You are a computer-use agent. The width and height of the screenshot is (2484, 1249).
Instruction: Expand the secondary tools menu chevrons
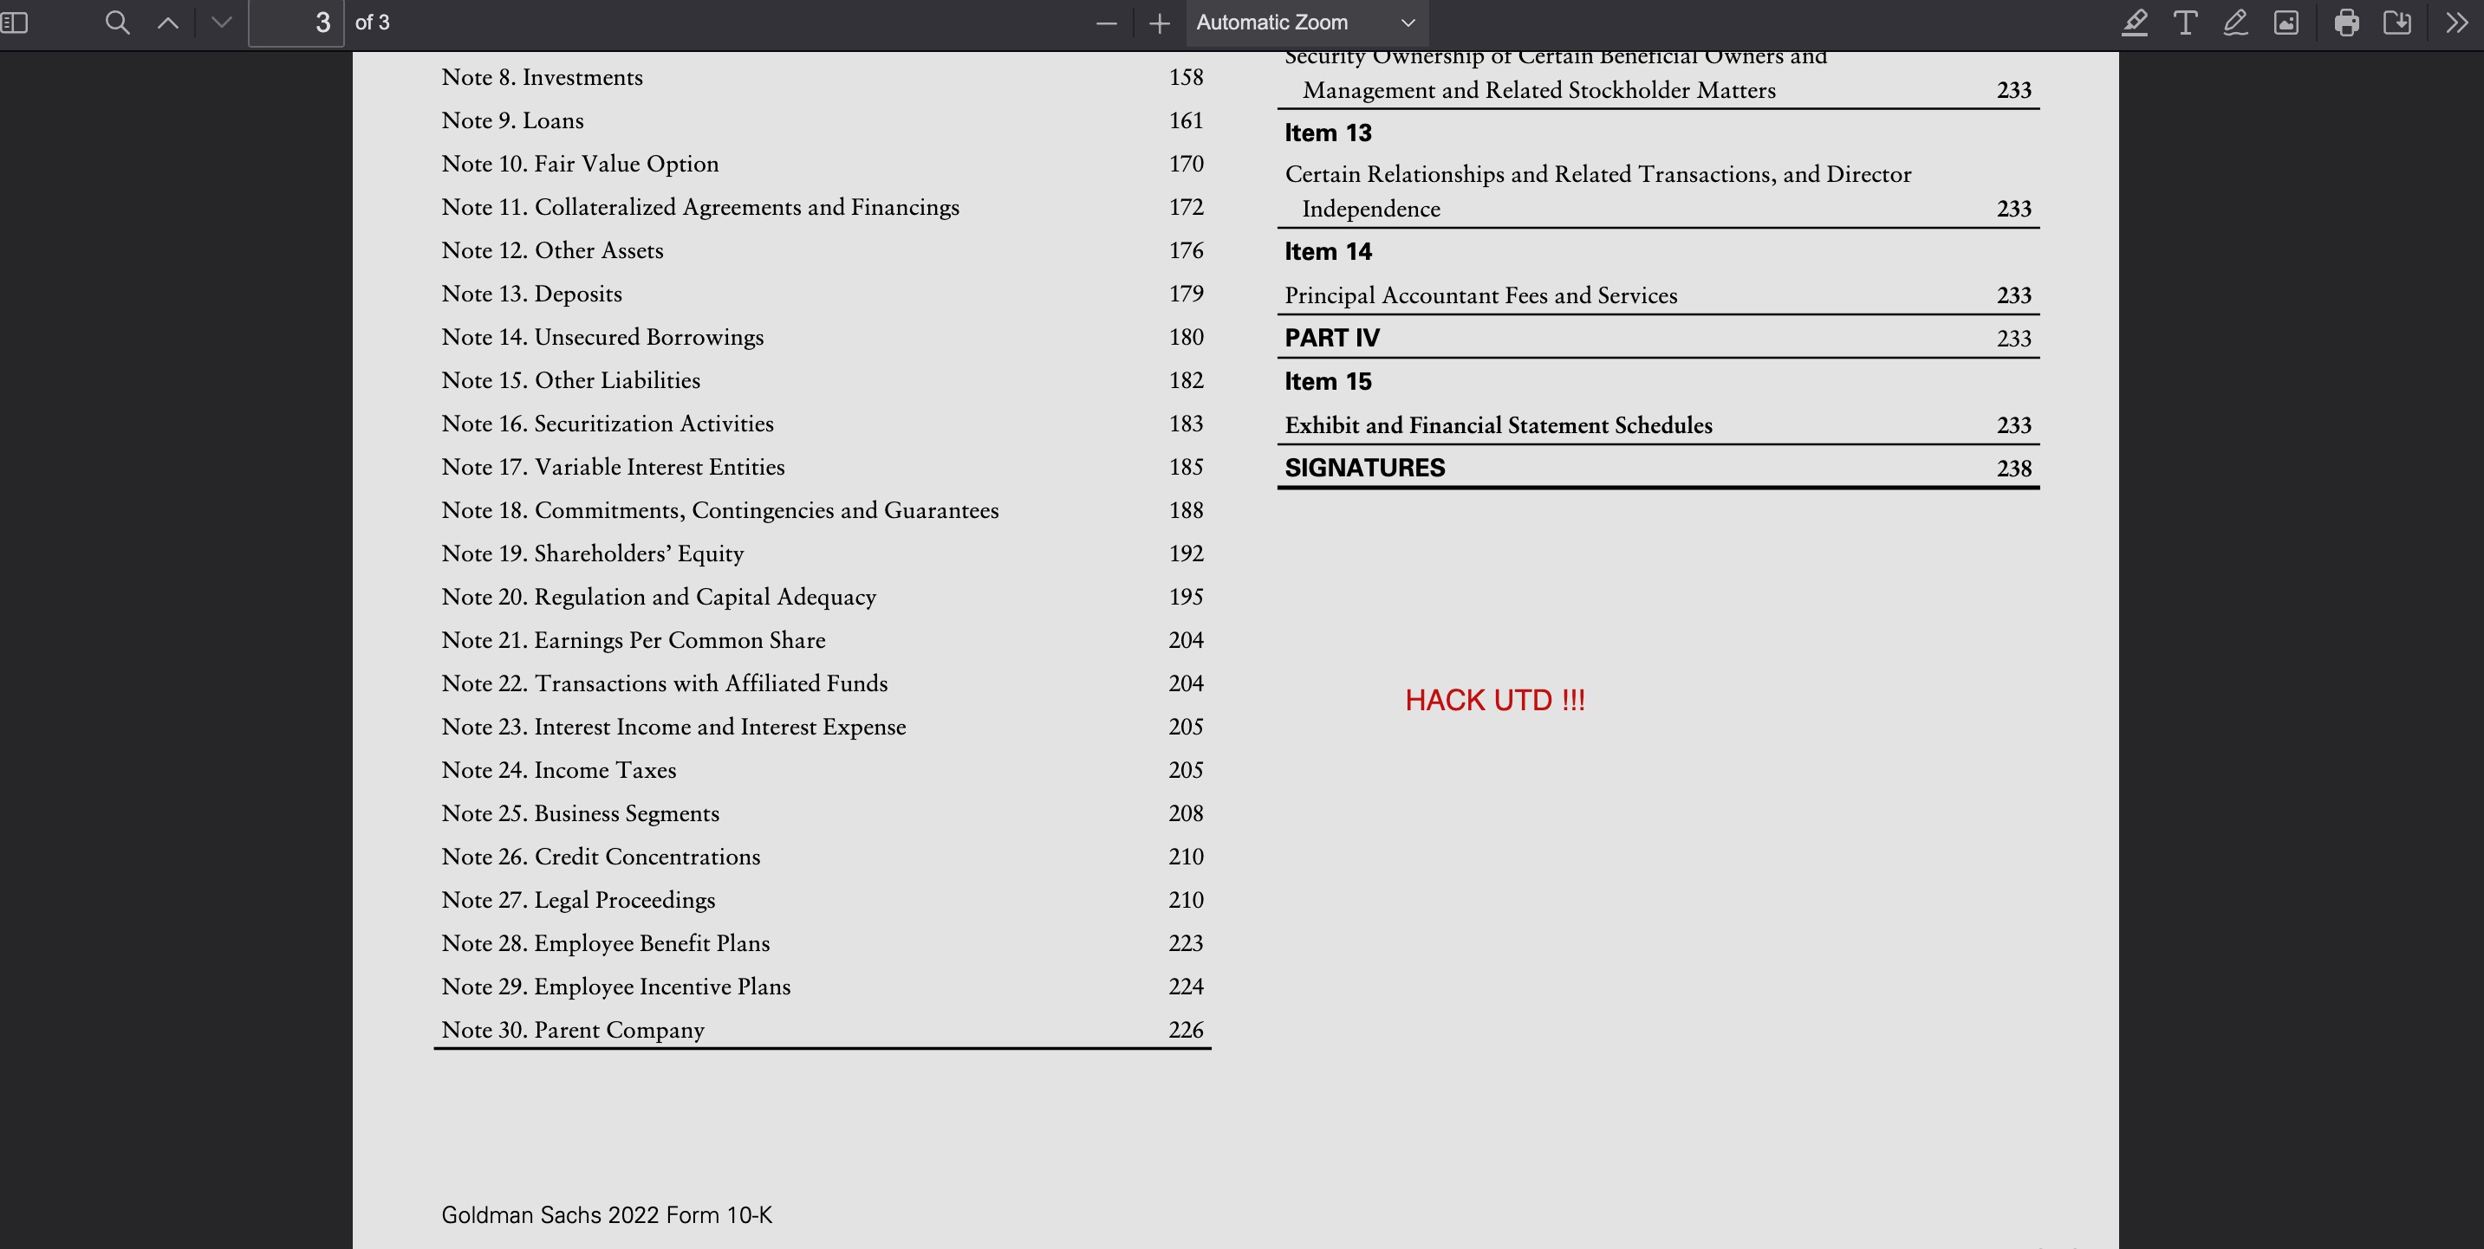(2456, 23)
